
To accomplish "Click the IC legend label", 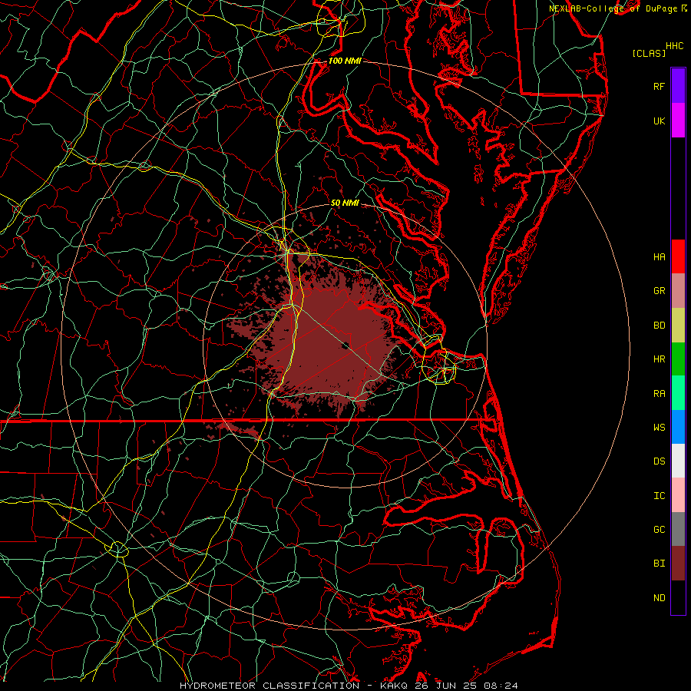I will [x=659, y=495].
